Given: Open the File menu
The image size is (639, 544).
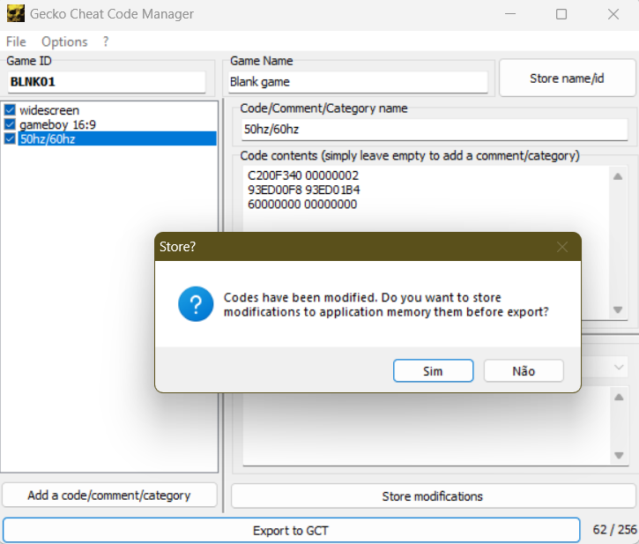Looking at the screenshot, I should tap(16, 41).
